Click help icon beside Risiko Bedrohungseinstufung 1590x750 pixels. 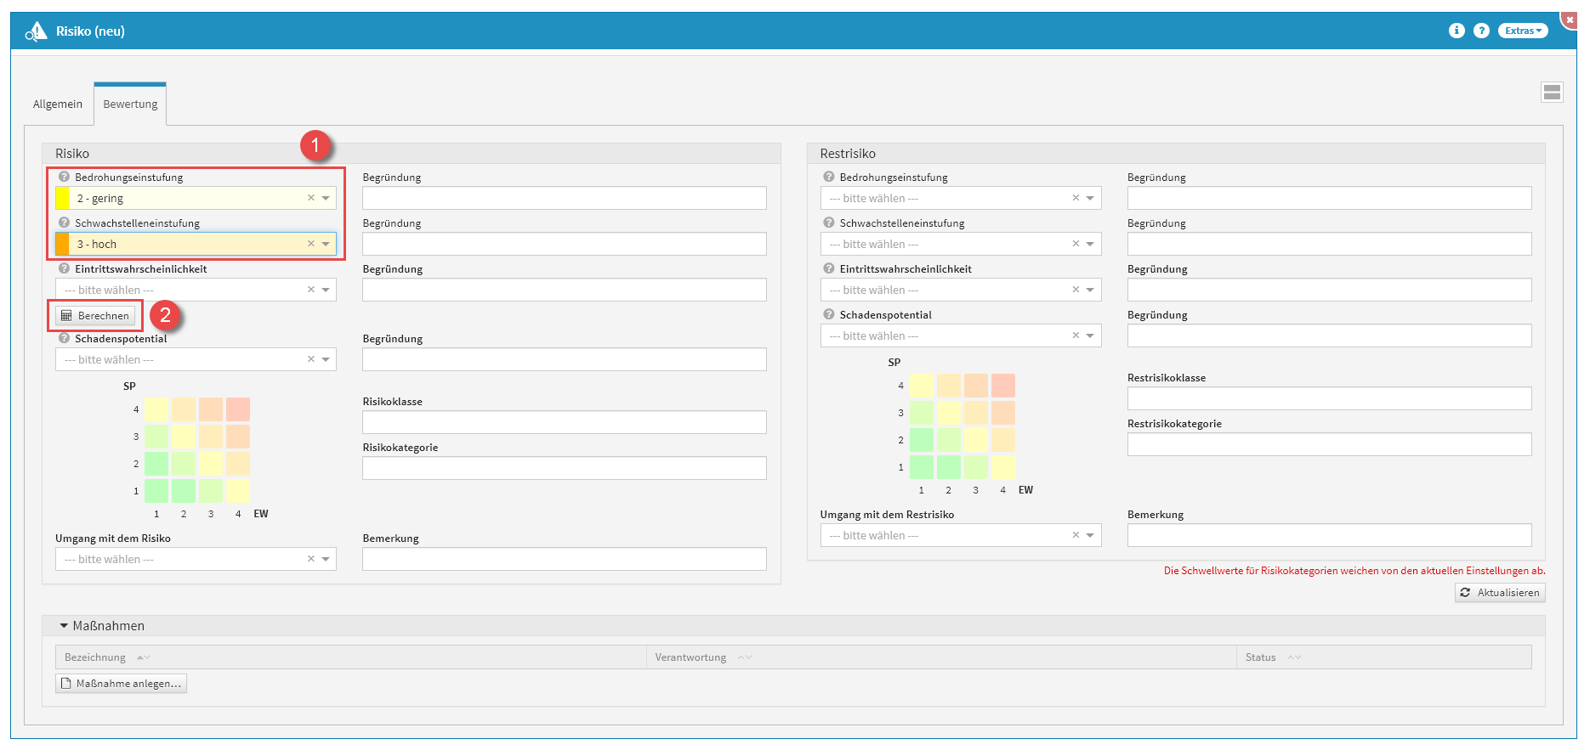64,177
